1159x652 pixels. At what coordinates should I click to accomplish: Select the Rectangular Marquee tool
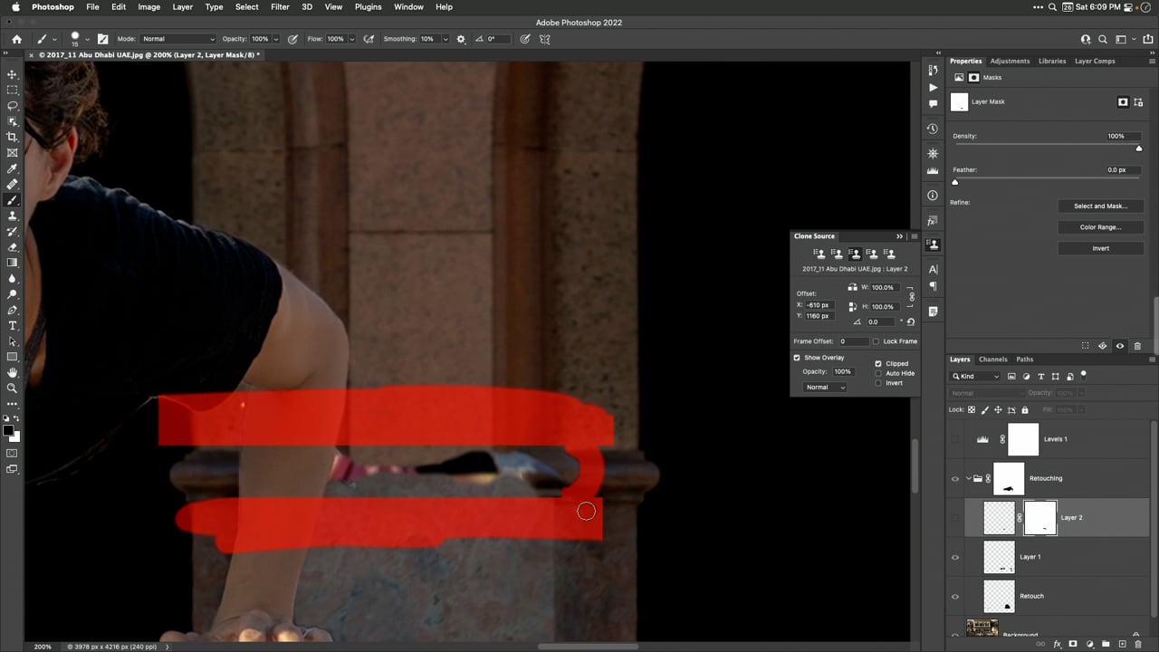[13, 90]
